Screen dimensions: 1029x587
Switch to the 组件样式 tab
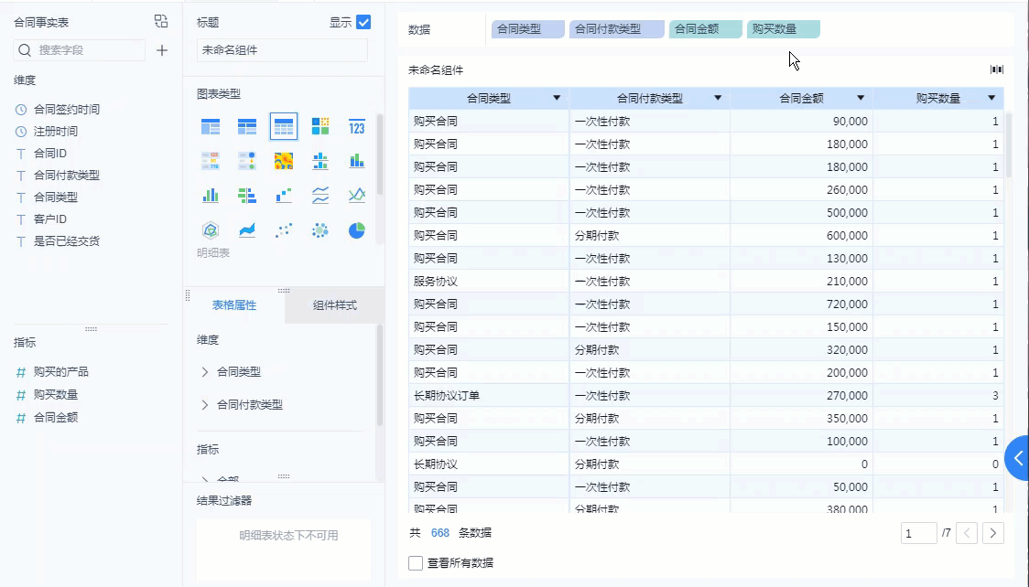335,305
